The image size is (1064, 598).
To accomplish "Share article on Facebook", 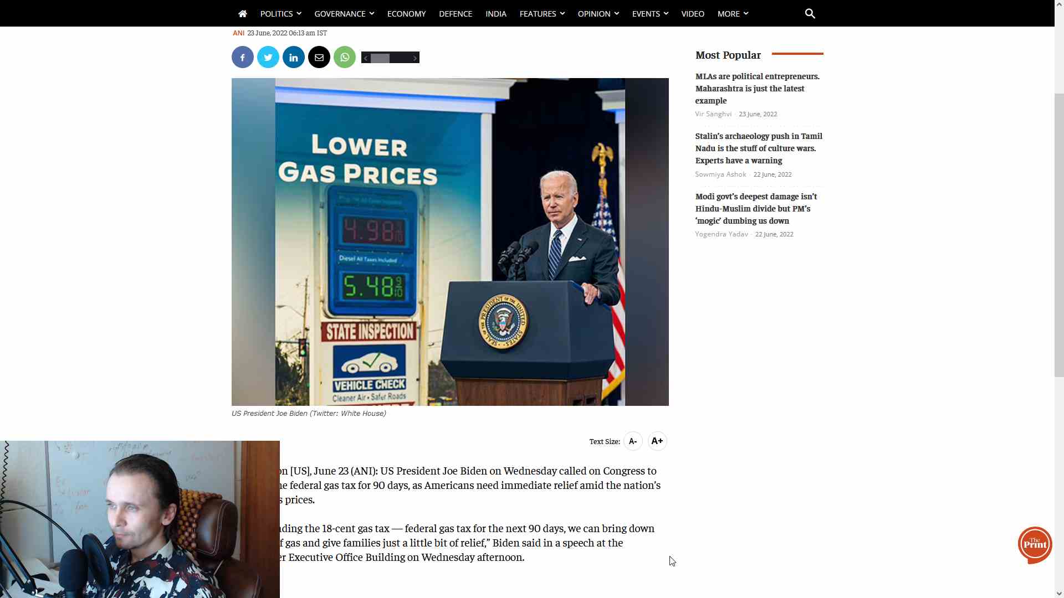I will coord(242,58).
